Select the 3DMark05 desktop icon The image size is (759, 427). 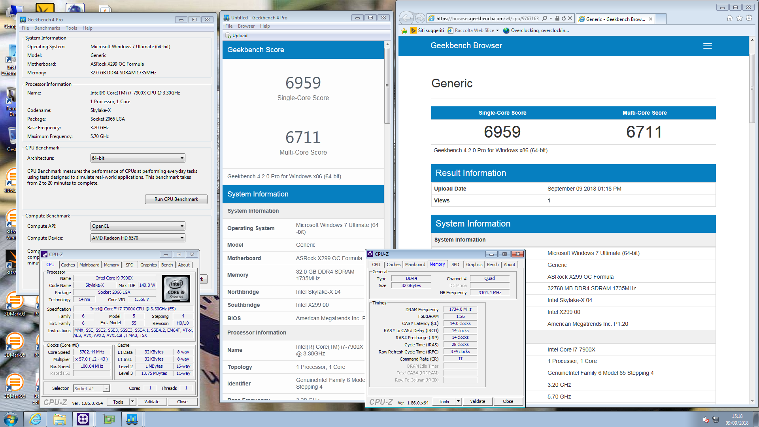tap(15, 345)
